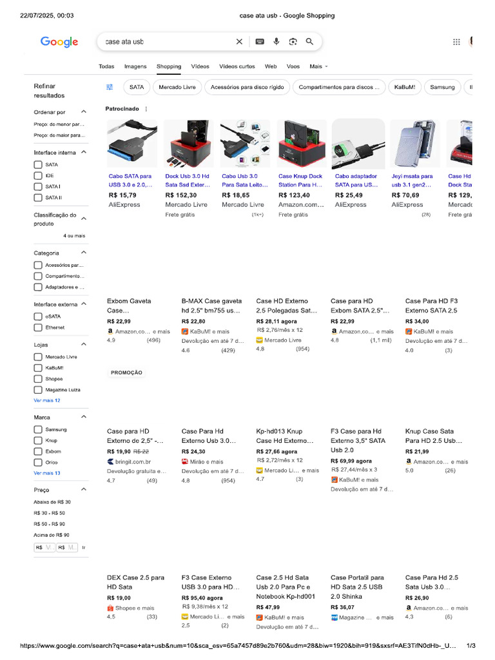Collapse the Marca section
The width and height of the screenshot is (495, 660).
84,417
